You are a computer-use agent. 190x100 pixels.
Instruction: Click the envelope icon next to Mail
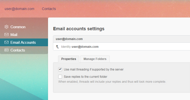pos(6,35)
